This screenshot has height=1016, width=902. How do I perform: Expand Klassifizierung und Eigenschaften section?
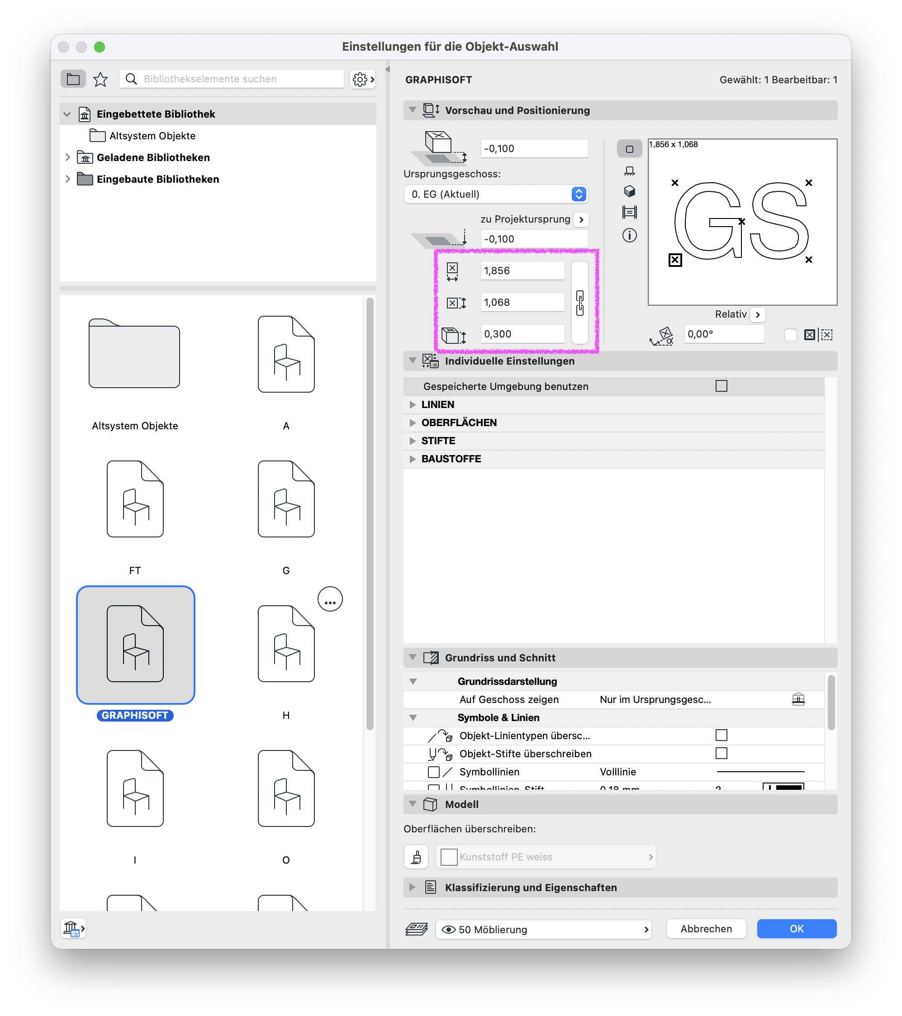(412, 887)
